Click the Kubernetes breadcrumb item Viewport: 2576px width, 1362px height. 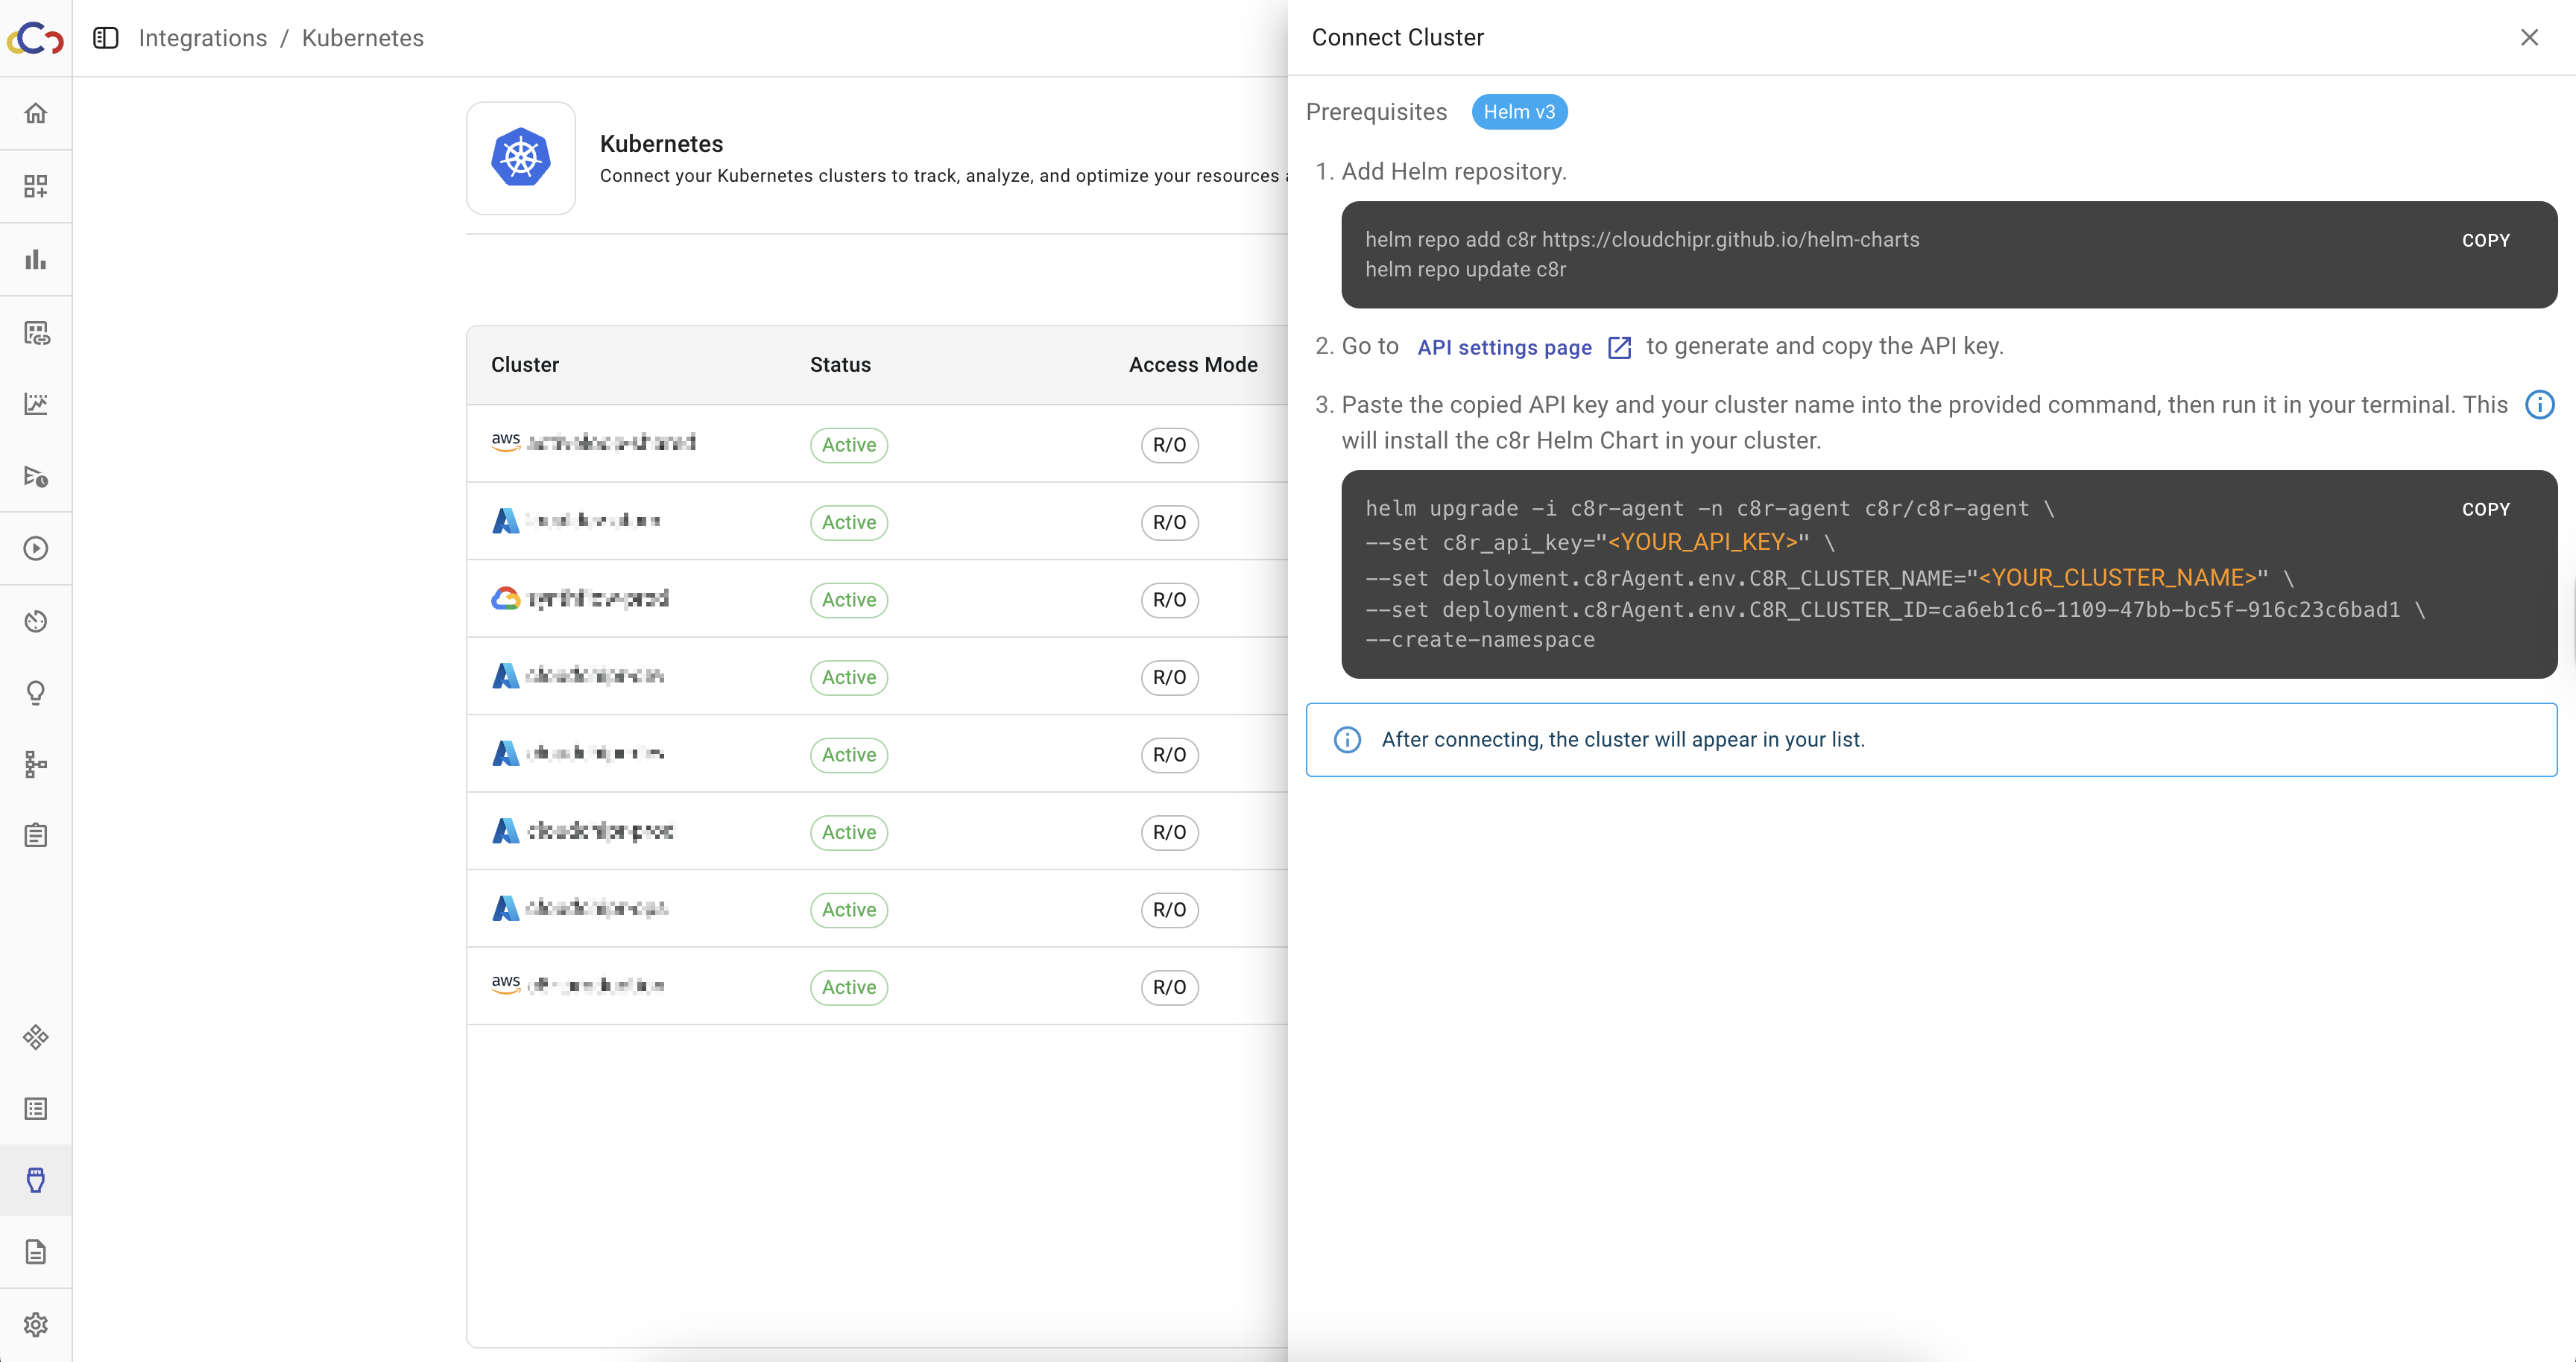(363, 38)
